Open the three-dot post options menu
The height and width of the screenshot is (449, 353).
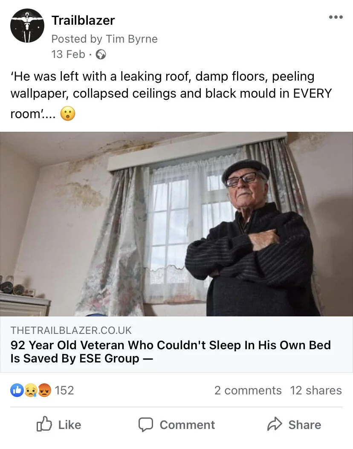coord(336,17)
